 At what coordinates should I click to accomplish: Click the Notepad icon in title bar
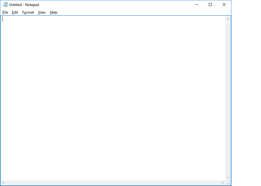click(5, 5)
